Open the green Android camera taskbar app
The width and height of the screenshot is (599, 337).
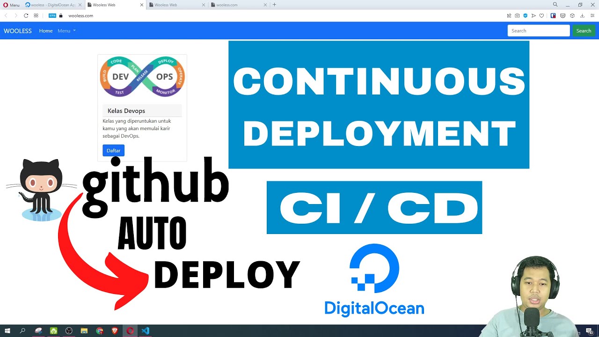54,331
